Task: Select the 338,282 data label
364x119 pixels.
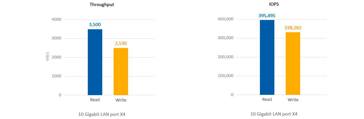Action: pyautogui.click(x=293, y=28)
